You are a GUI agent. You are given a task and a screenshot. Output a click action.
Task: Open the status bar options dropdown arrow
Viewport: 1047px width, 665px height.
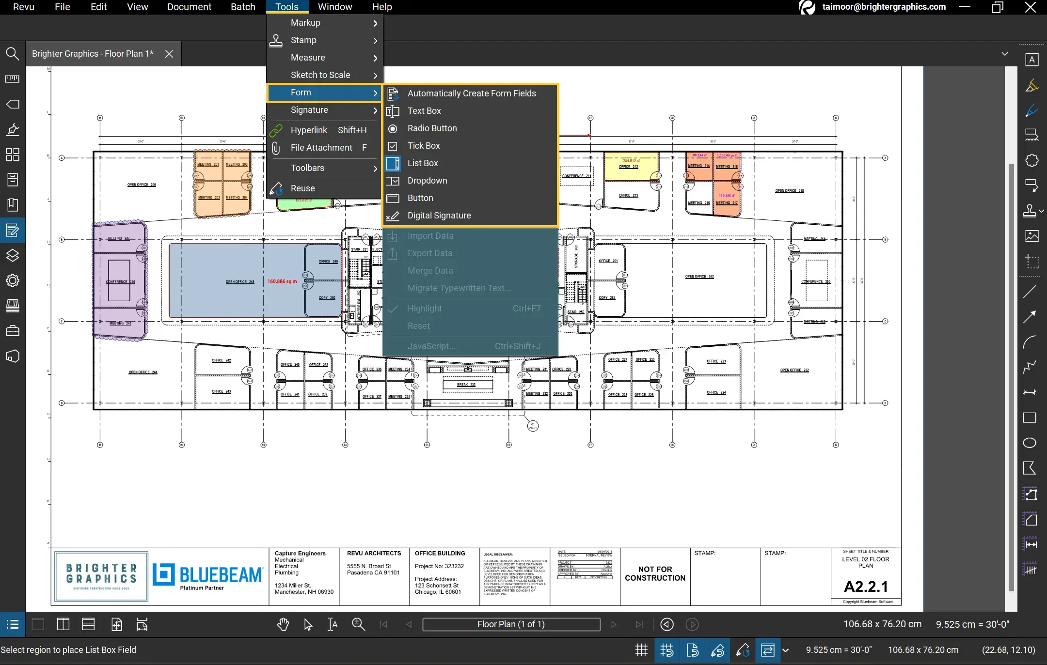click(786, 650)
